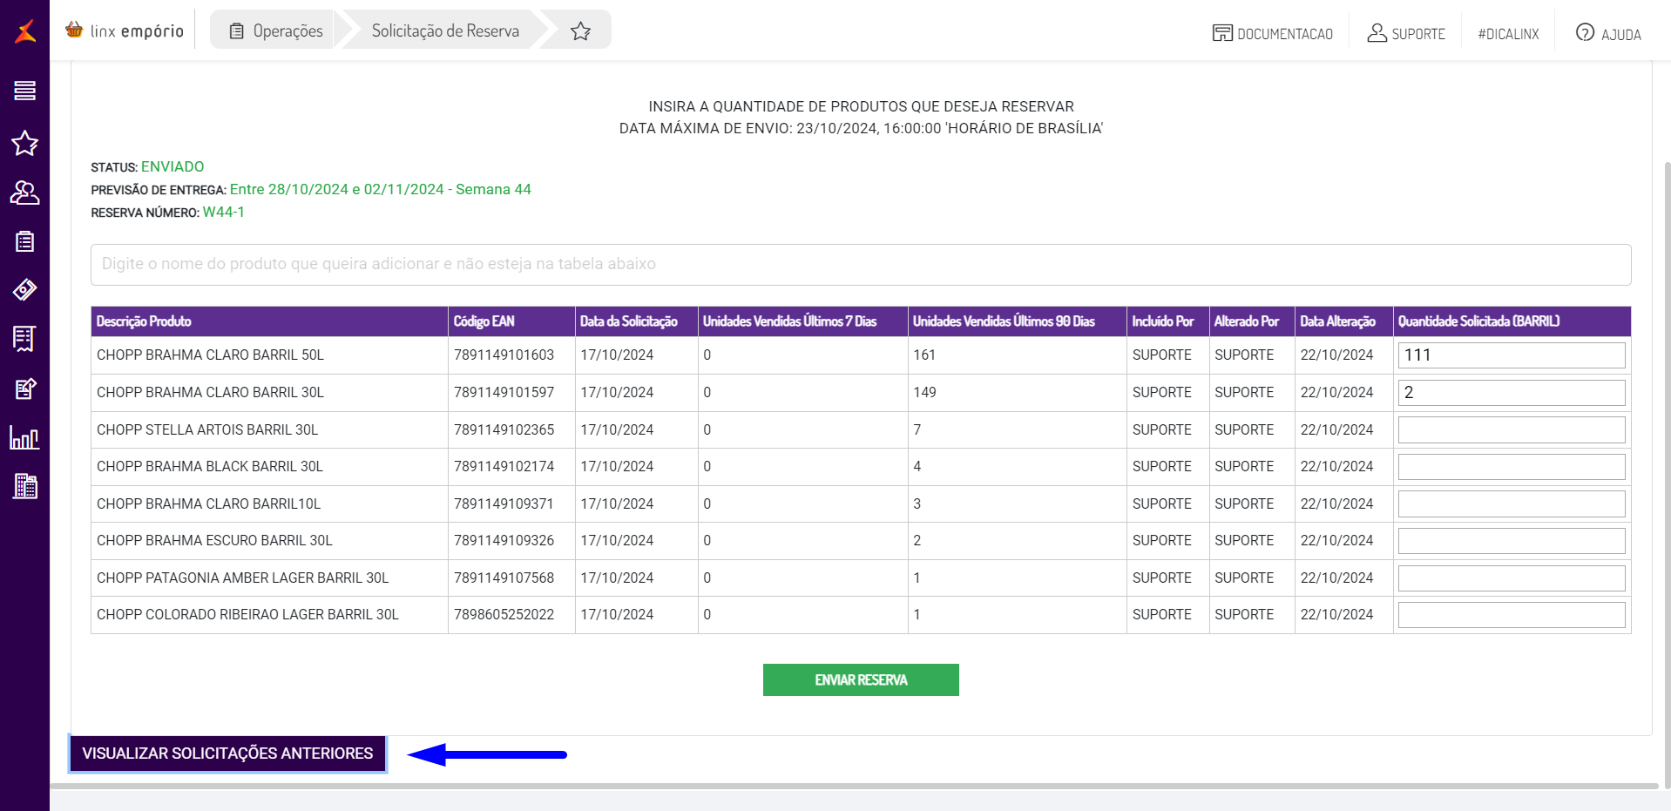The width and height of the screenshot is (1671, 811).
Task: Click the Linx logo icon
Action: (x=25, y=31)
